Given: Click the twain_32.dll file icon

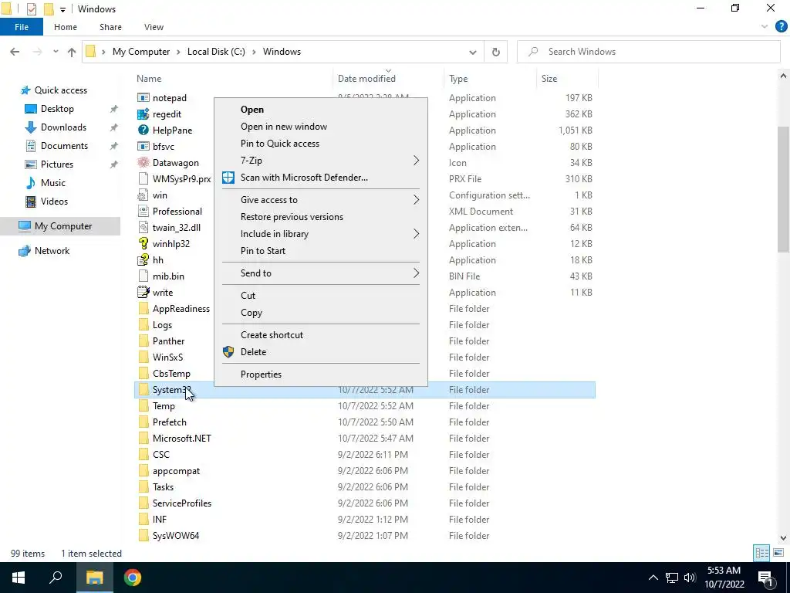Looking at the screenshot, I should [x=143, y=228].
